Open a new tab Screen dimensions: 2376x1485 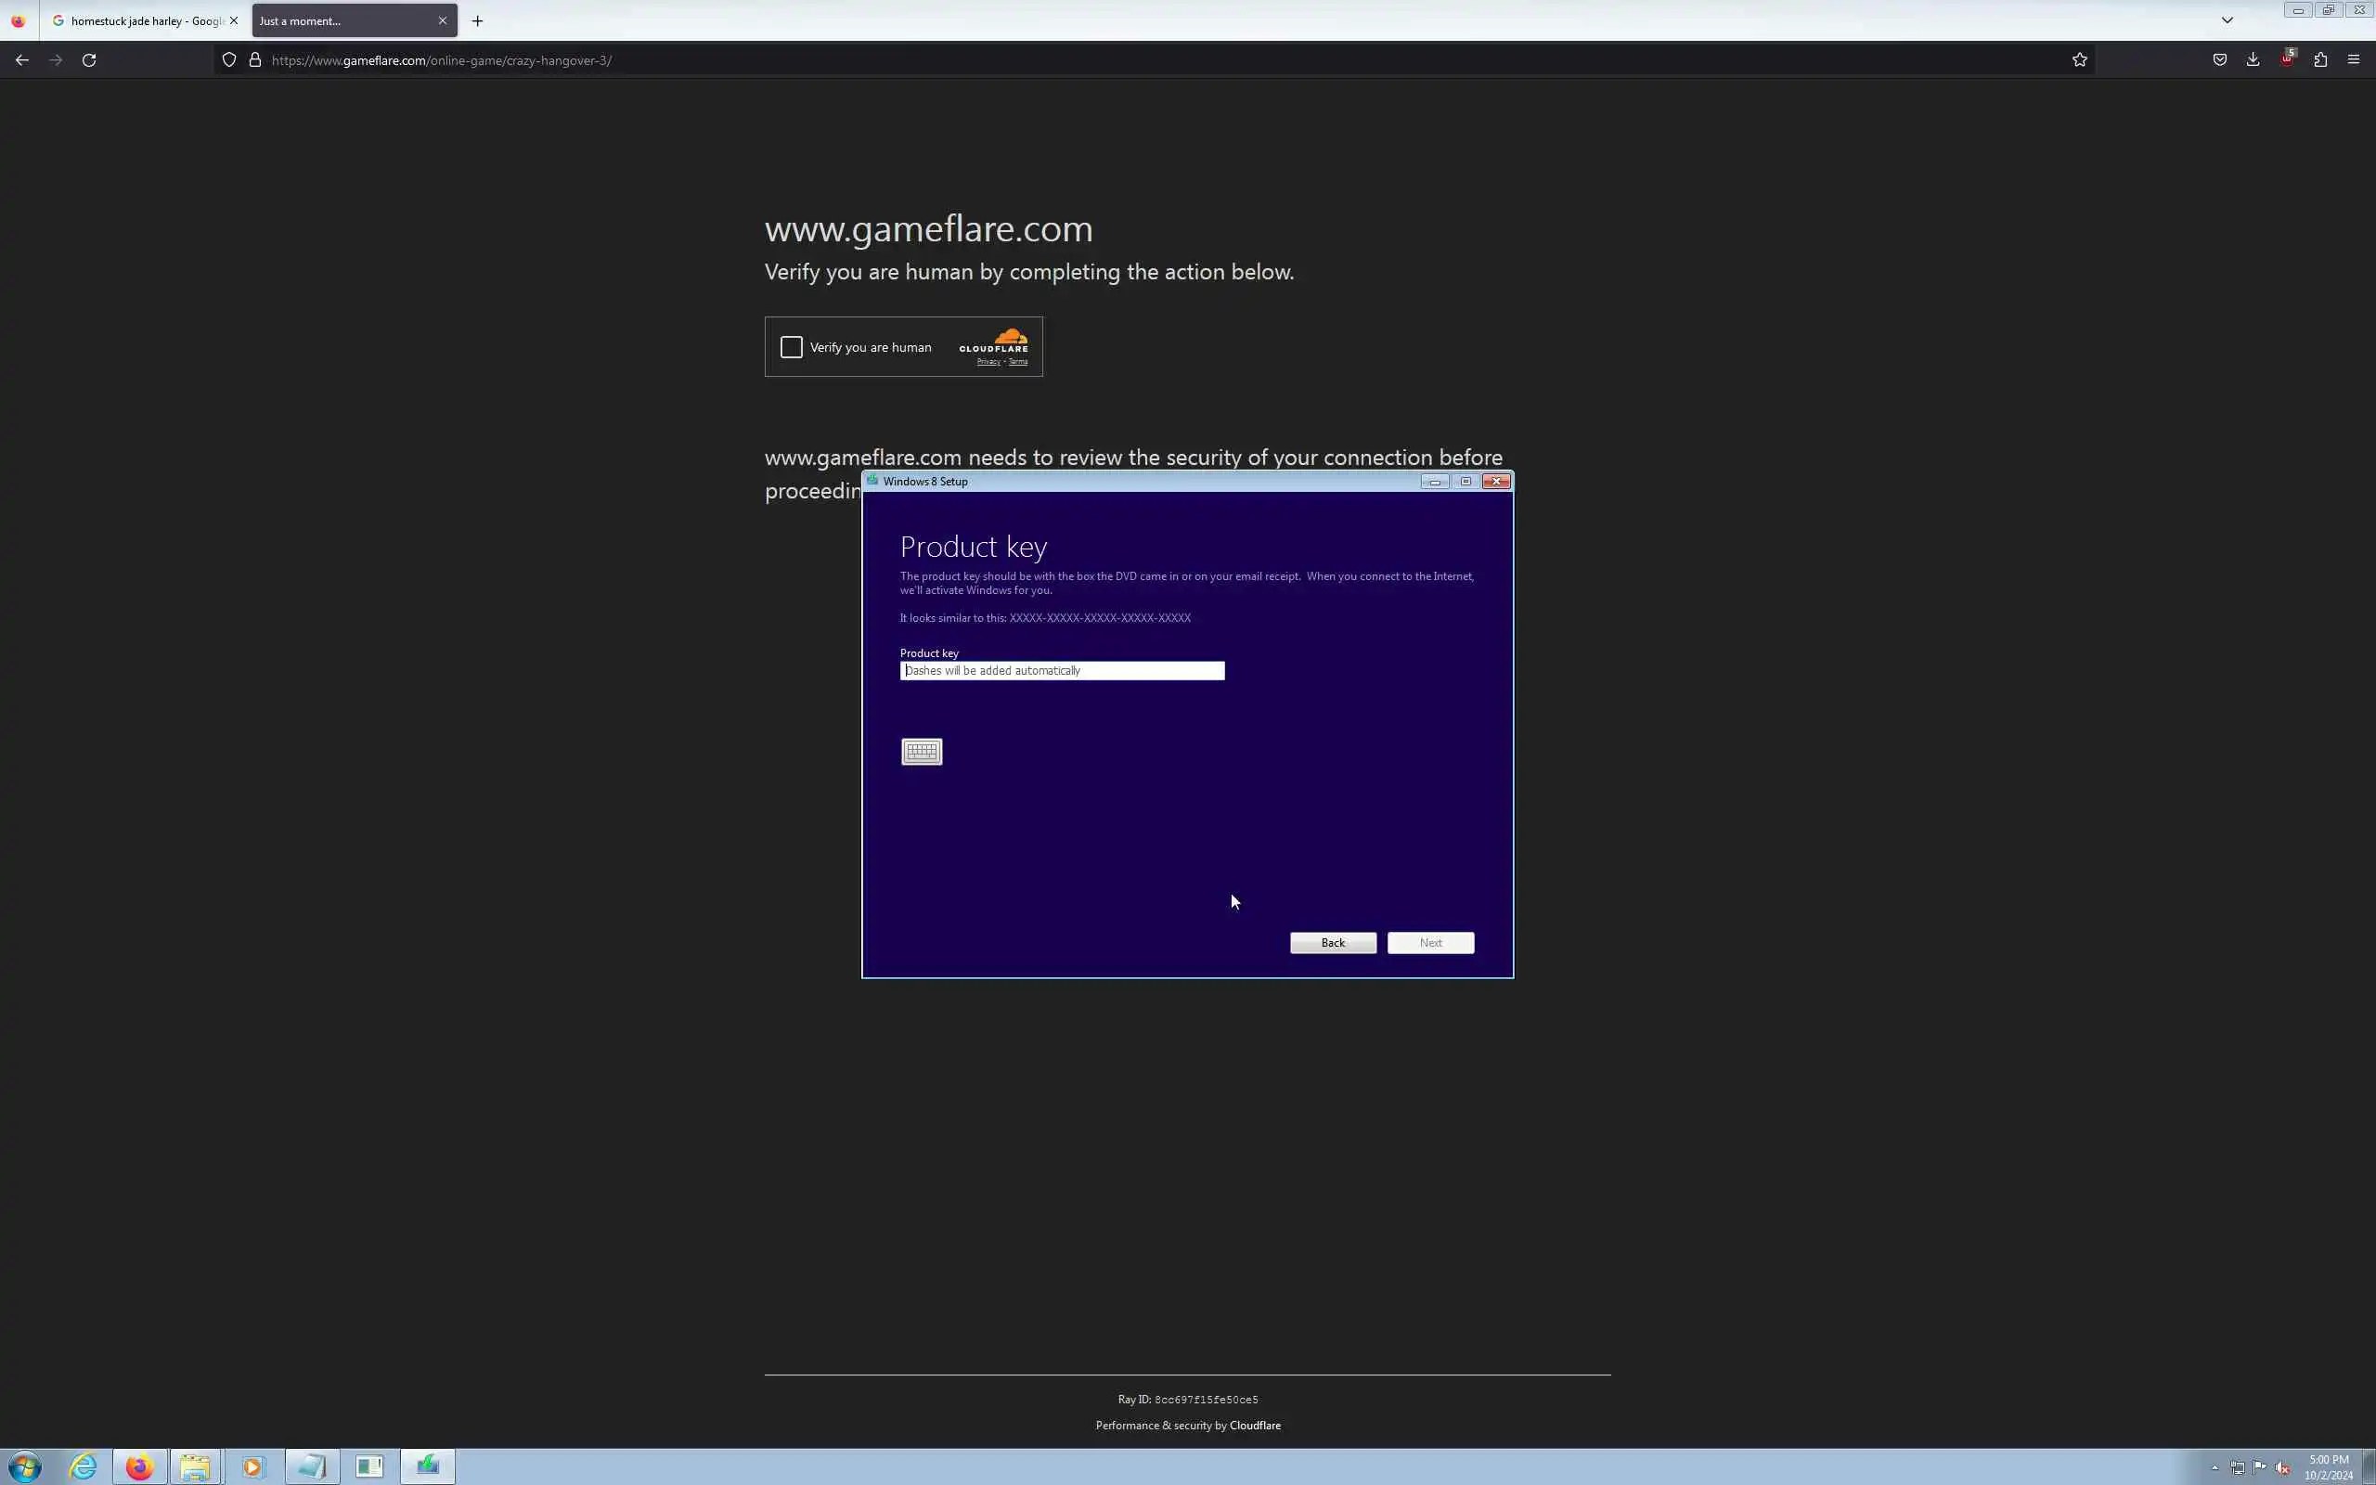coord(477,20)
